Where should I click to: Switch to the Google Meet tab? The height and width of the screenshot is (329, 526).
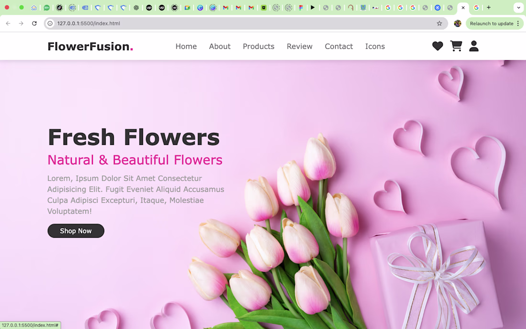pyautogui.click(x=187, y=7)
